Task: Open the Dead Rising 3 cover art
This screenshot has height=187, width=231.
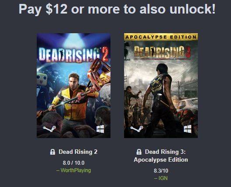Action: click(x=161, y=86)
